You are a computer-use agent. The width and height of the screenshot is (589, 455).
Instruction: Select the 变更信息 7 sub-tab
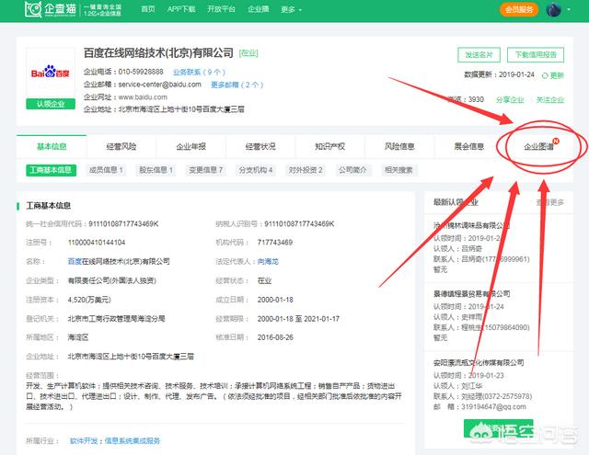[205, 170]
